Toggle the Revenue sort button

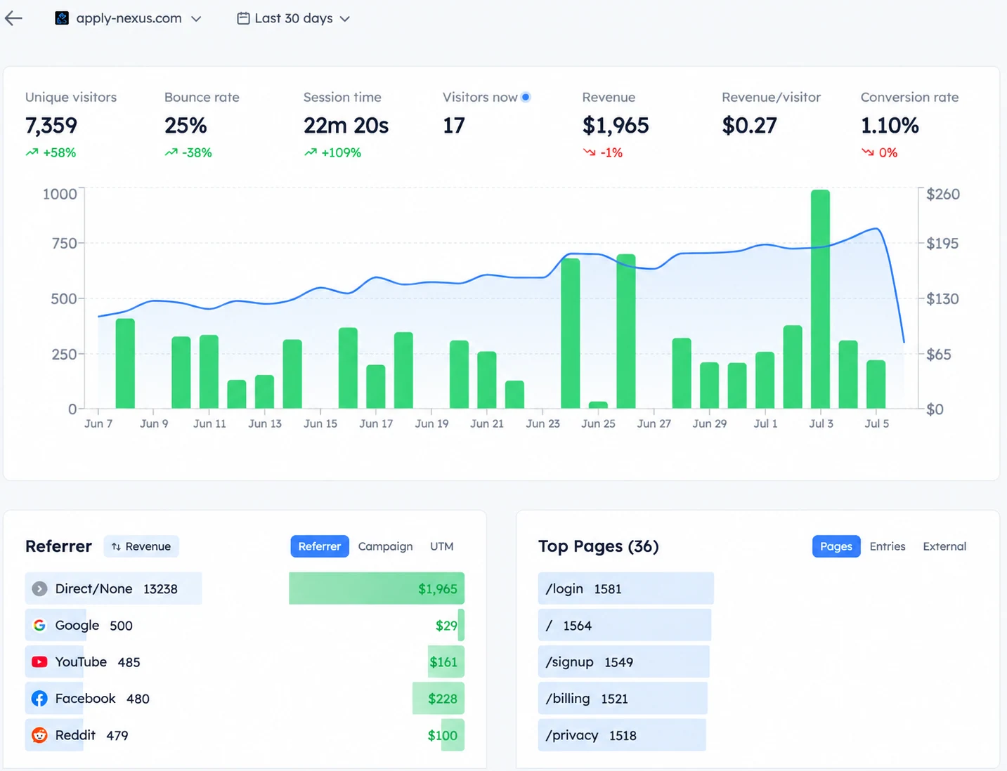click(x=141, y=546)
